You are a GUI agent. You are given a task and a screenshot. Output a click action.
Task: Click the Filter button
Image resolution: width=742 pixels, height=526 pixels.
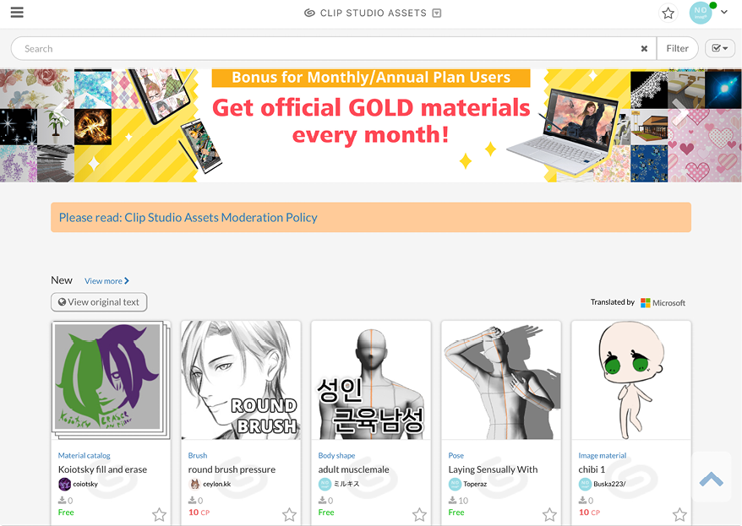(x=677, y=48)
